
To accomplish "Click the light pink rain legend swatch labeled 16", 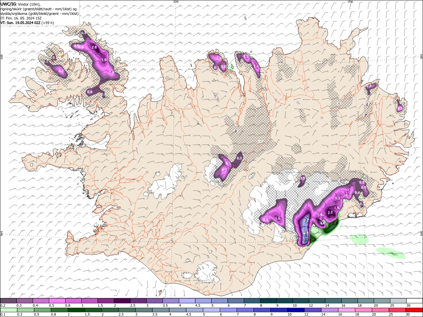I will [346, 310].
